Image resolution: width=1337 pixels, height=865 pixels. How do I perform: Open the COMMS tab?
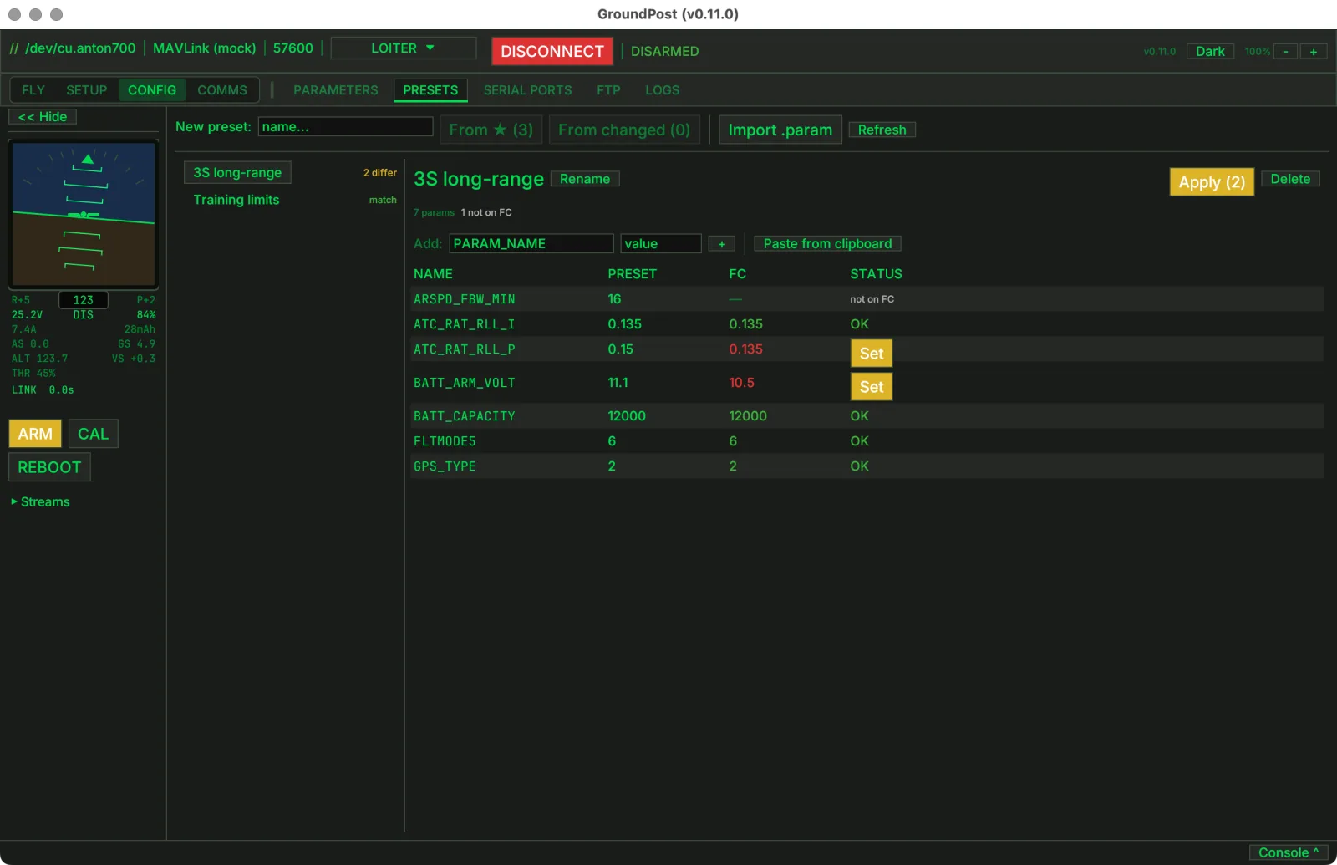click(222, 90)
